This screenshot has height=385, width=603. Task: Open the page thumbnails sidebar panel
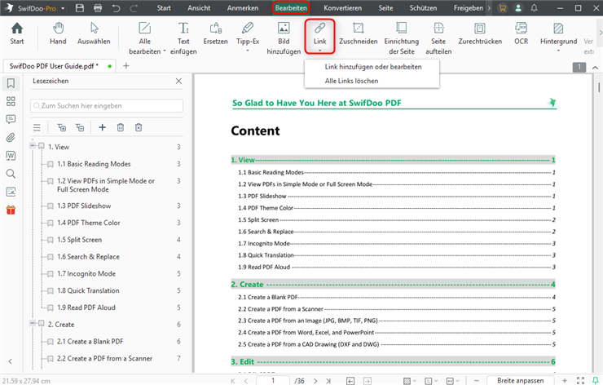(x=11, y=101)
